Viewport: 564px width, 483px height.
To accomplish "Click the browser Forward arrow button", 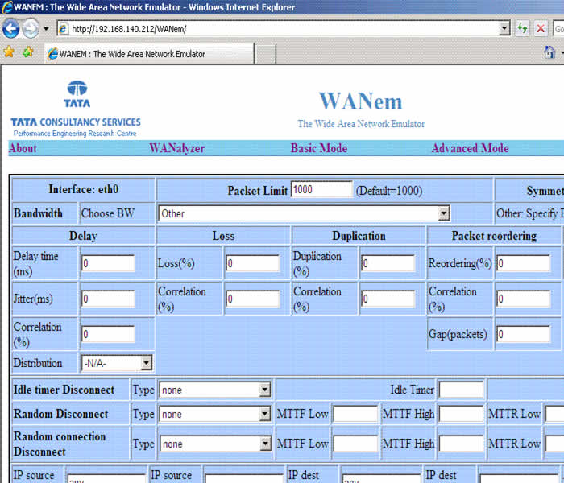I will click(x=31, y=30).
